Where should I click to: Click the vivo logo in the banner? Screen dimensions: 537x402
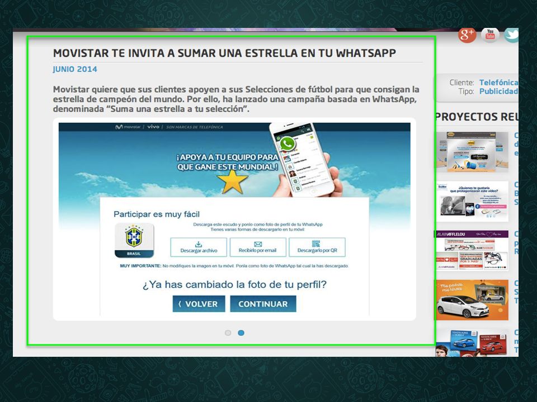pos(153,127)
